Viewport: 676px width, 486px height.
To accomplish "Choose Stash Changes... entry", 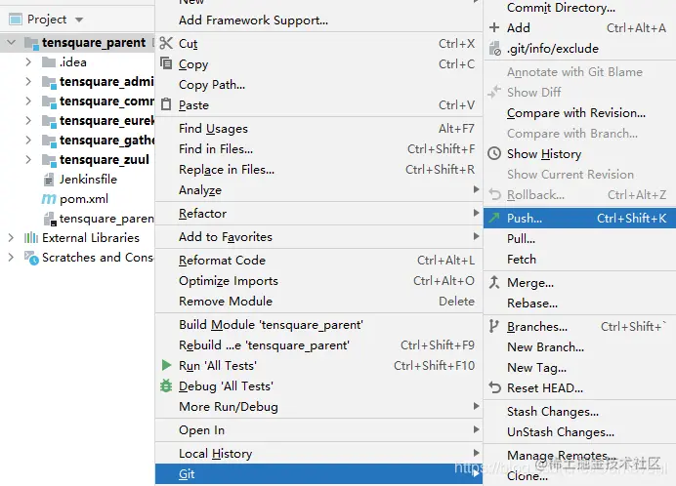I will pos(579,412).
